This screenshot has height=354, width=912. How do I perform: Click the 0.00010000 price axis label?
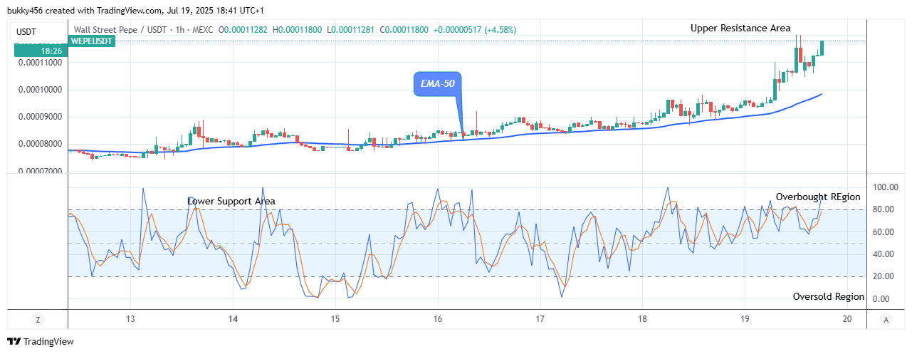click(x=41, y=90)
